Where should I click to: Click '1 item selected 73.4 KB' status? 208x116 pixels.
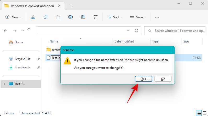coord(35,113)
